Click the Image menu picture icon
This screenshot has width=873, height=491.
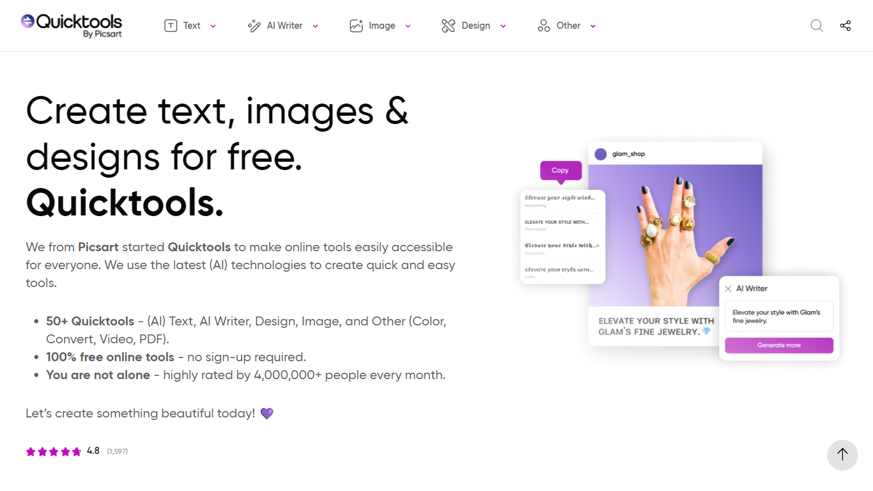pyautogui.click(x=356, y=26)
